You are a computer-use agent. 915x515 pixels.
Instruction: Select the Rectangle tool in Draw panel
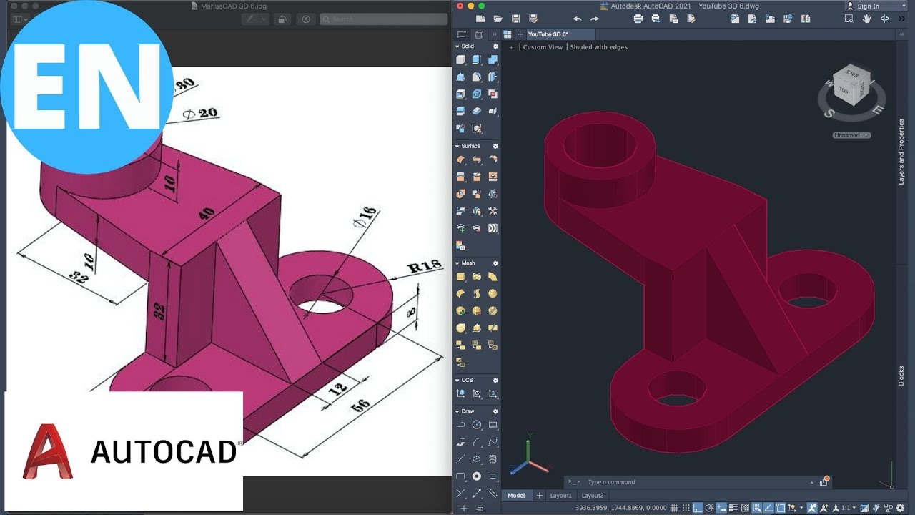493,425
